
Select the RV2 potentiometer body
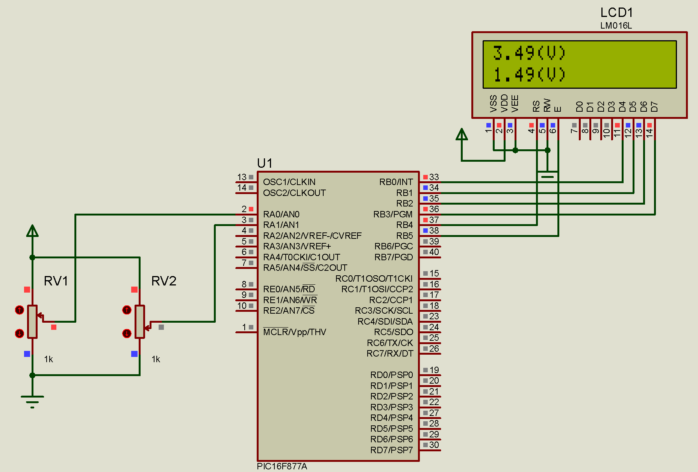point(140,322)
